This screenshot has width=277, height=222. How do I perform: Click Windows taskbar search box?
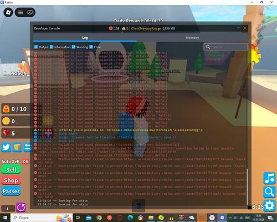(42, 218)
